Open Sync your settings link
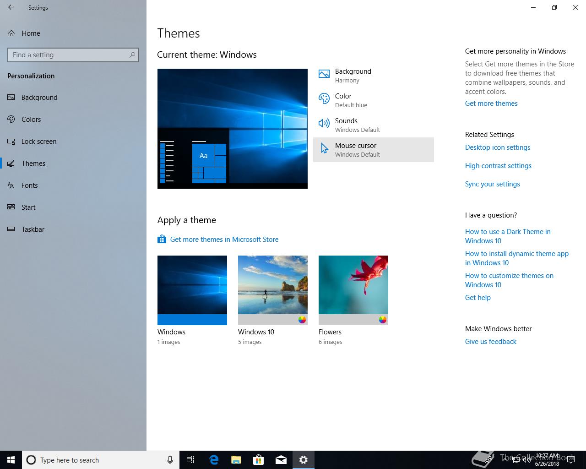 [x=493, y=184]
